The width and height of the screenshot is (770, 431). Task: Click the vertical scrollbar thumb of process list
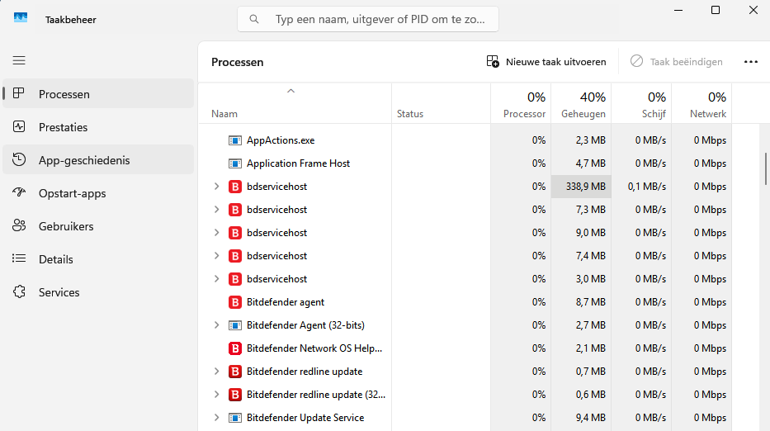[766, 169]
